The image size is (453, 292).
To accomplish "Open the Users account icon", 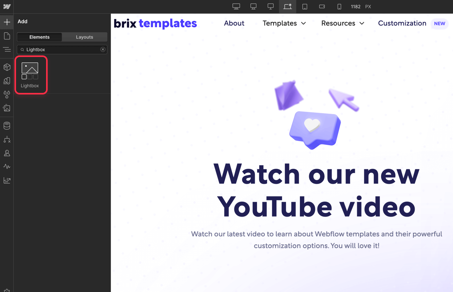I will 7,153.
